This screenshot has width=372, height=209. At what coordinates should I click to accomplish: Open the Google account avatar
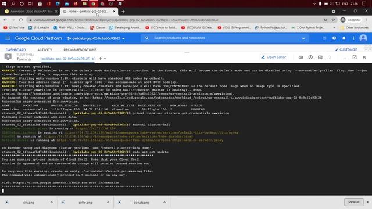(x=363, y=38)
